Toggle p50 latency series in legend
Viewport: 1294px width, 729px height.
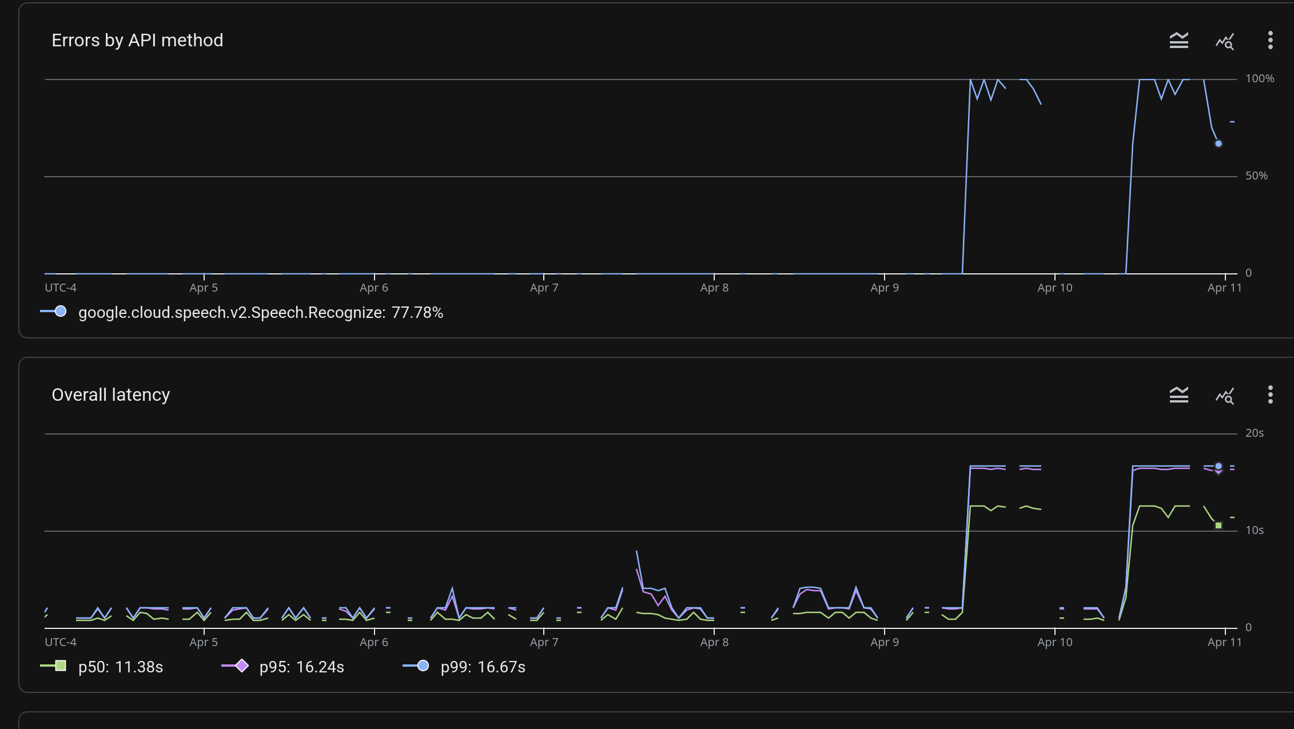120,667
